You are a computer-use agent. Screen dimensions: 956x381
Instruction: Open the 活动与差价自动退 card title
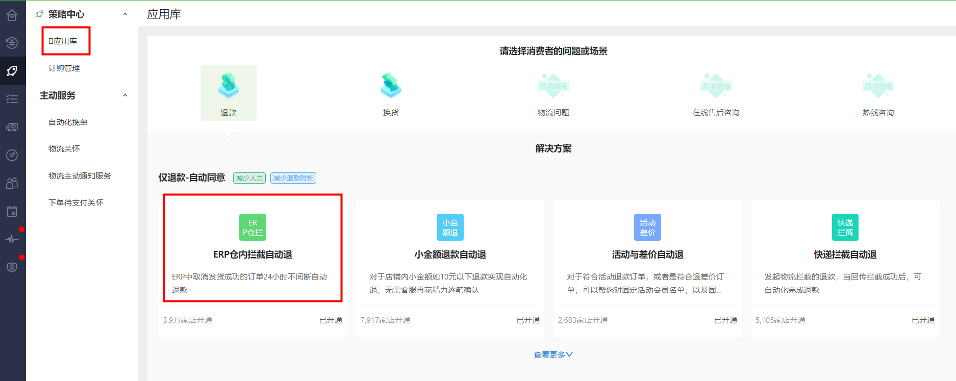(x=648, y=255)
